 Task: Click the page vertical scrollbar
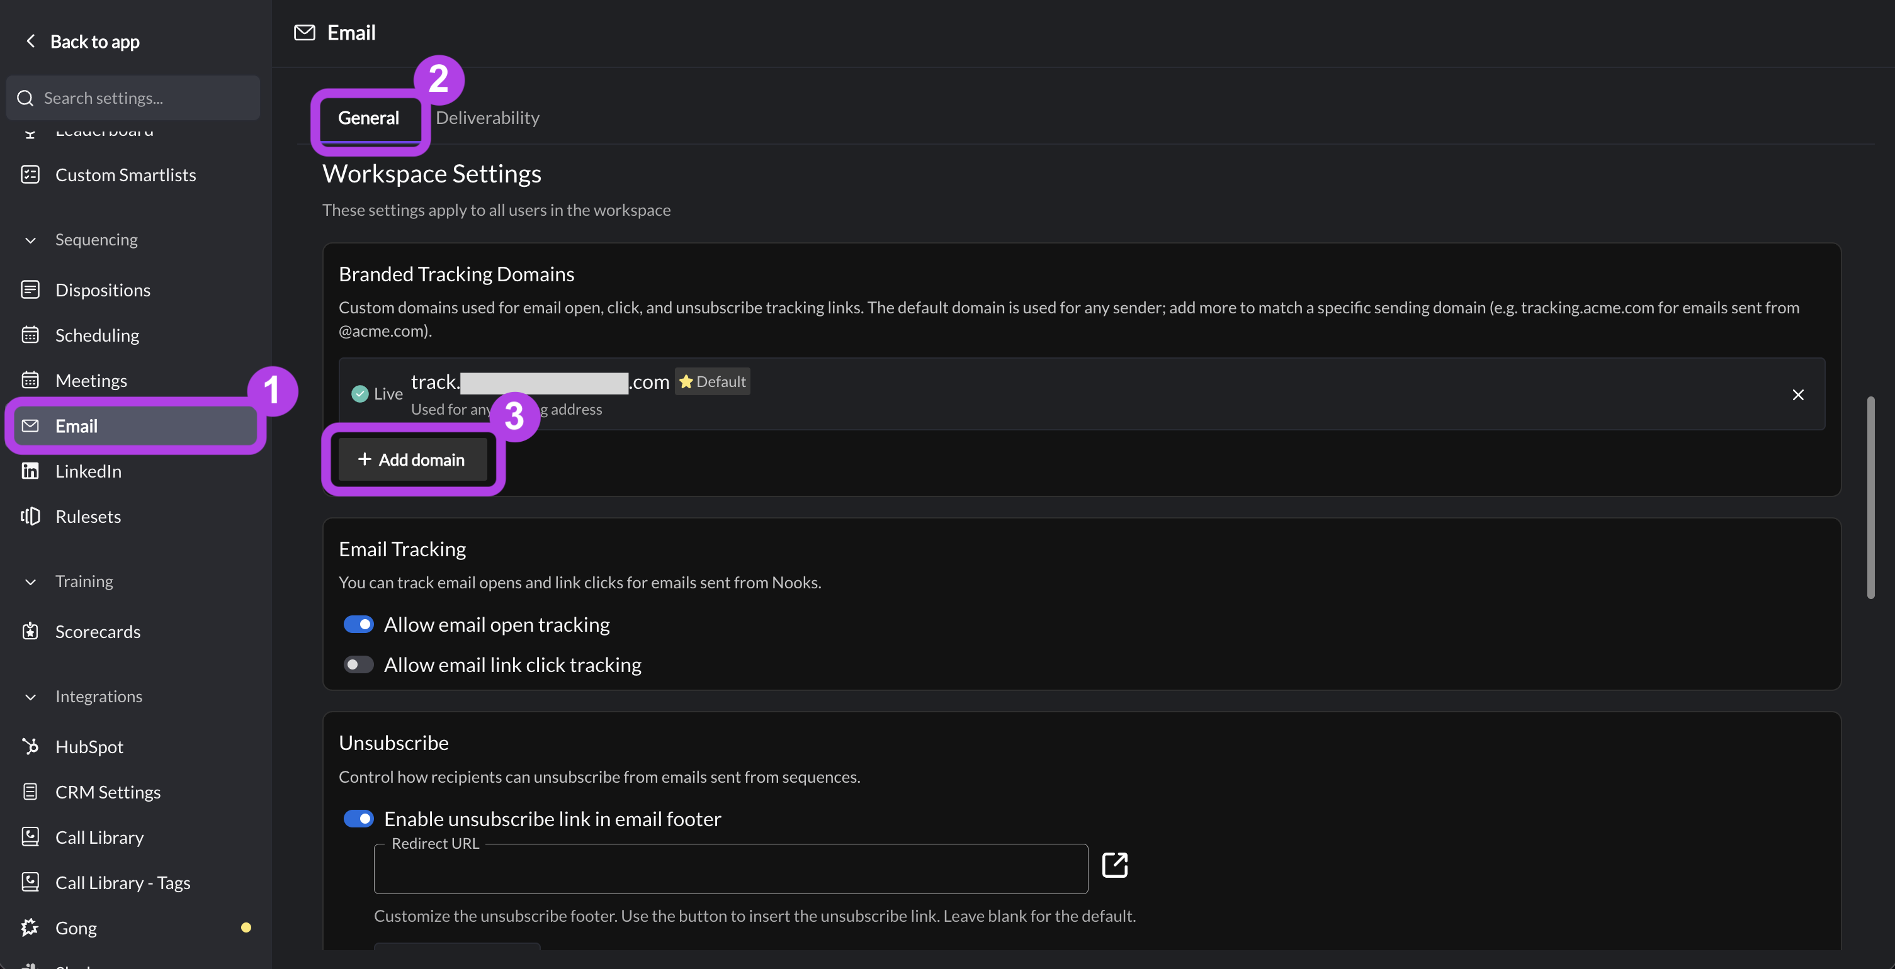(x=1870, y=498)
